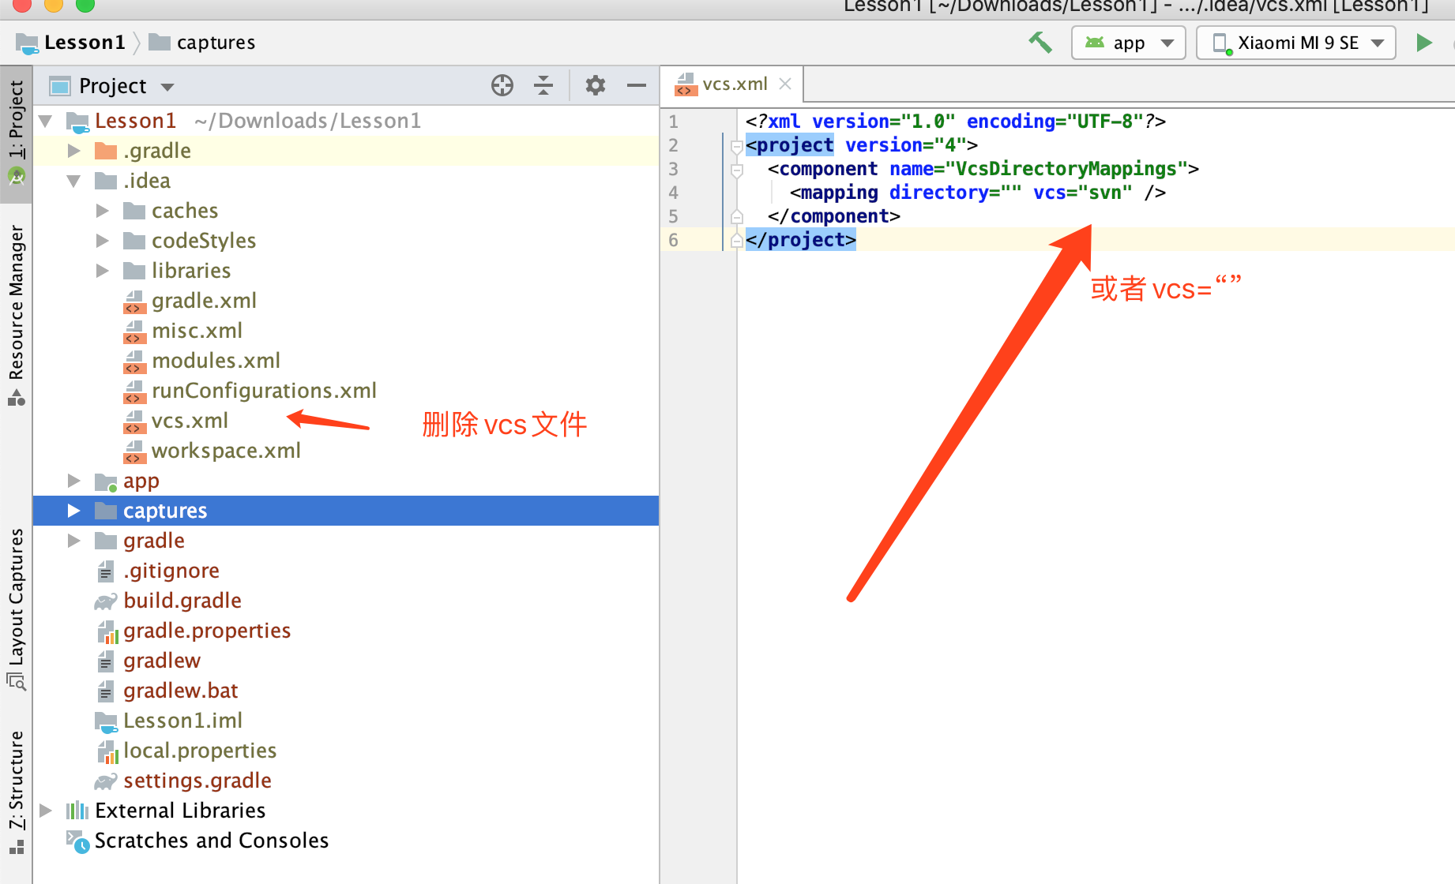Click Lesson1 in the breadcrumb bar

click(x=85, y=42)
